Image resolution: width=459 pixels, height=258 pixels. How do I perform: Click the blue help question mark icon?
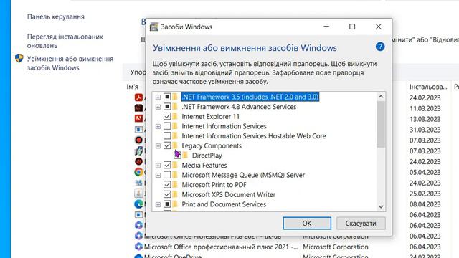pos(380,47)
